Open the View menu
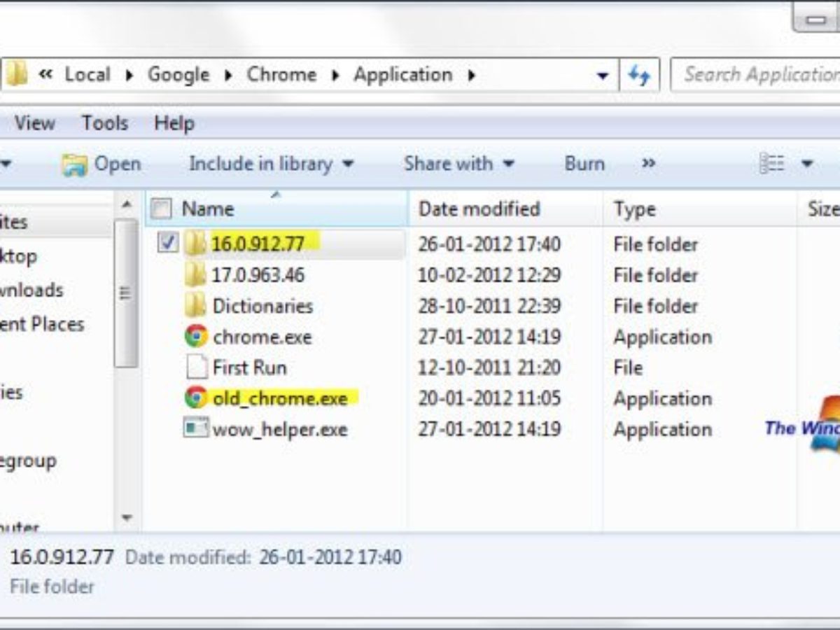The image size is (840, 630). [x=35, y=123]
